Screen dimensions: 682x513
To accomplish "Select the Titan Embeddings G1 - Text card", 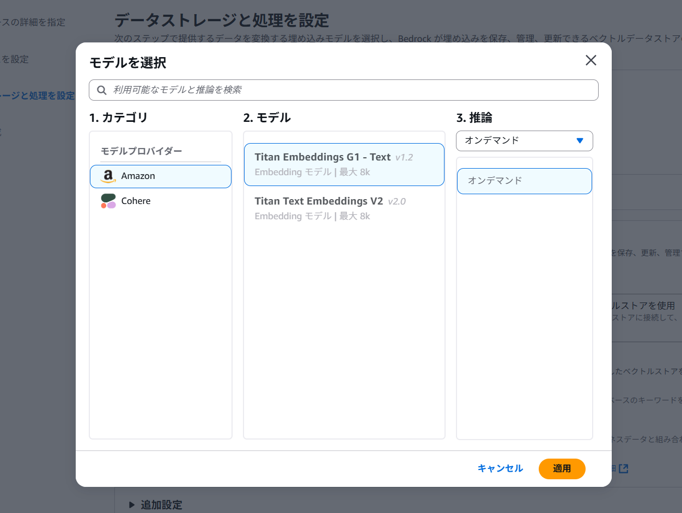I will (x=344, y=163).
